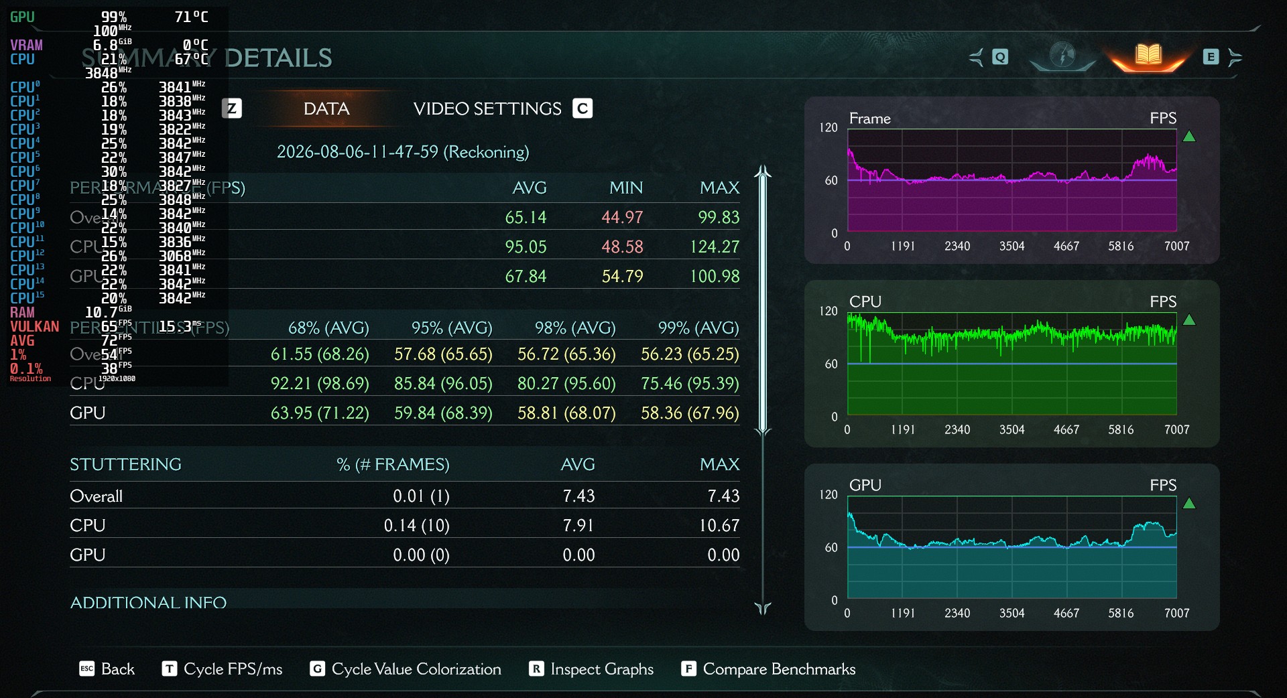Click the ESC key icon beside Back
The height and width of the screenshot is (698, 1287).
[87, 669]
